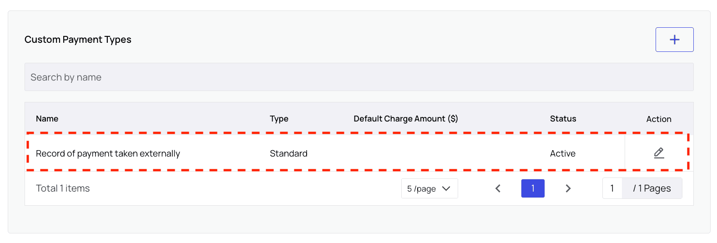
Task: Click the Action column header
Action: 658,119
